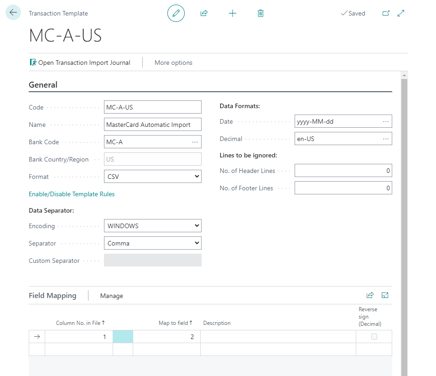Open the Edit pencil icon to edit template
Viewport: 436px width, 376px height.
coord(176,13)
